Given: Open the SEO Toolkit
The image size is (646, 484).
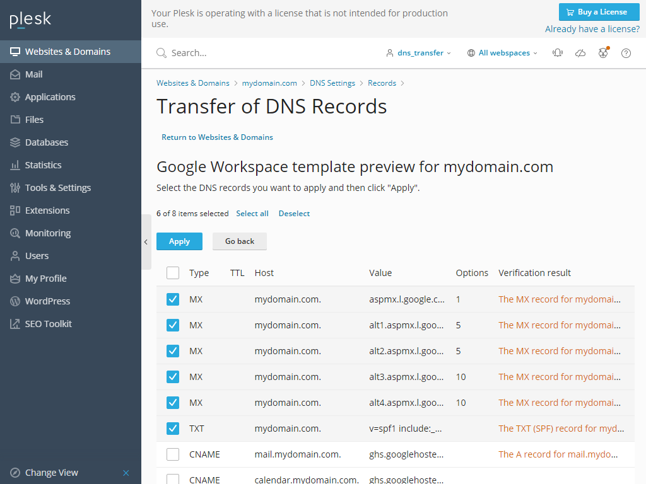Looking at the screenshot, I should pyautogui.click(x=47, y=323).
